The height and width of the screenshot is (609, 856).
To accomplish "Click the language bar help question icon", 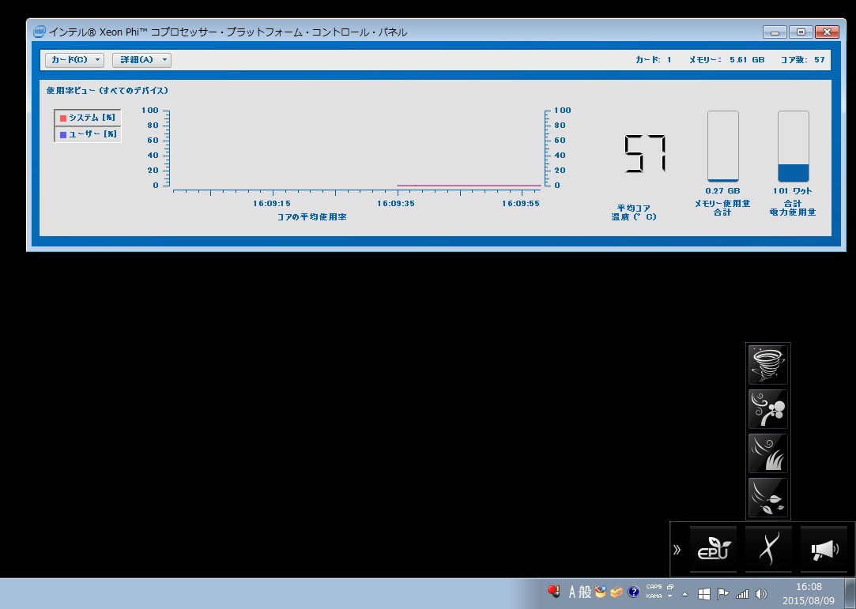I will (x=633, y=592).
